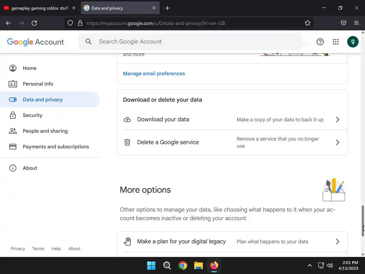Viewport: 365px width, 274px height.
Task: Click the 'More options' heading
Action: 145,190
